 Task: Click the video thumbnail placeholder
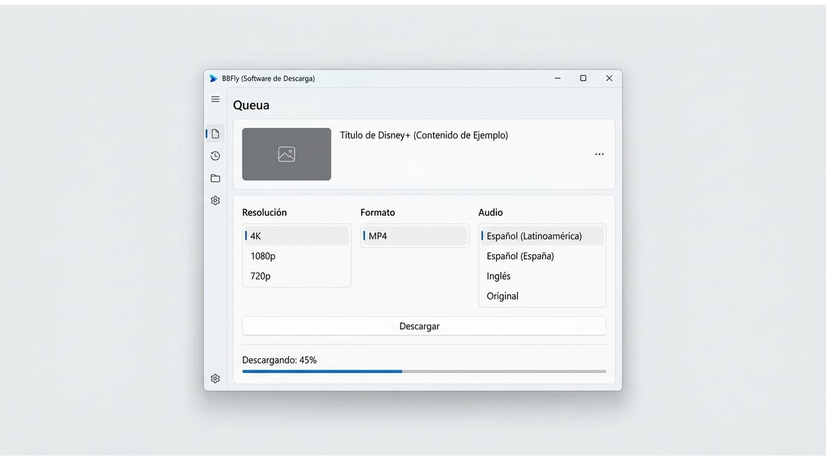click(286, 154)
